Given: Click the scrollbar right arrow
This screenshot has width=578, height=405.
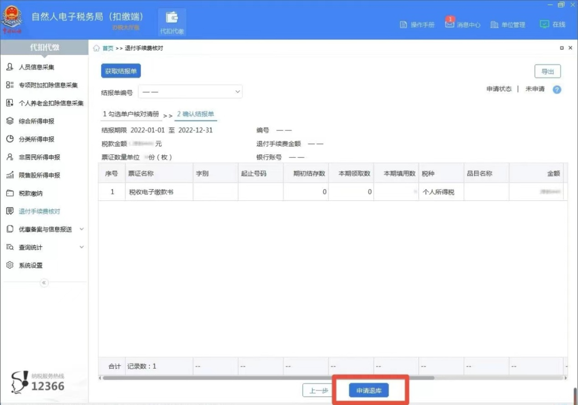Looking at the screenshot, I should tap(566, 378).
